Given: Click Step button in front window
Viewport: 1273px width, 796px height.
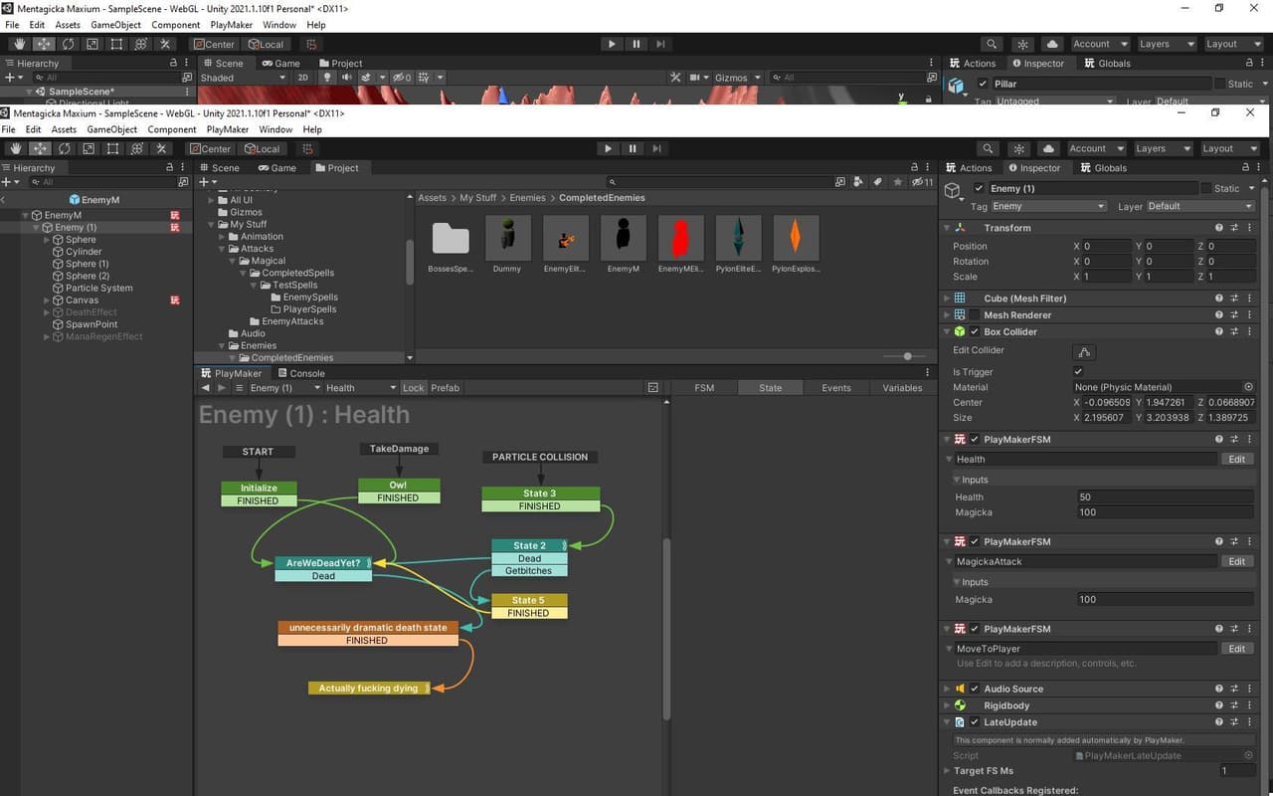Looking at the screenshot, I should tap(656, 148).
